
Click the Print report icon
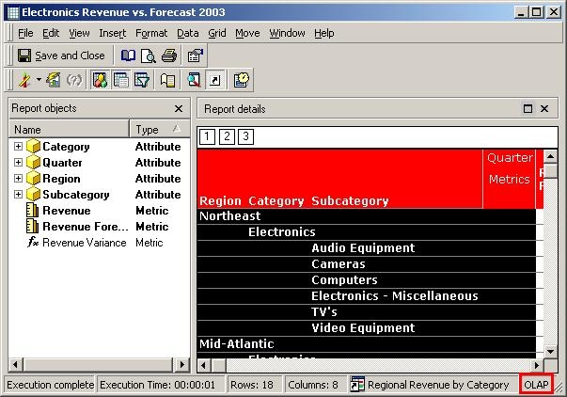169,56
